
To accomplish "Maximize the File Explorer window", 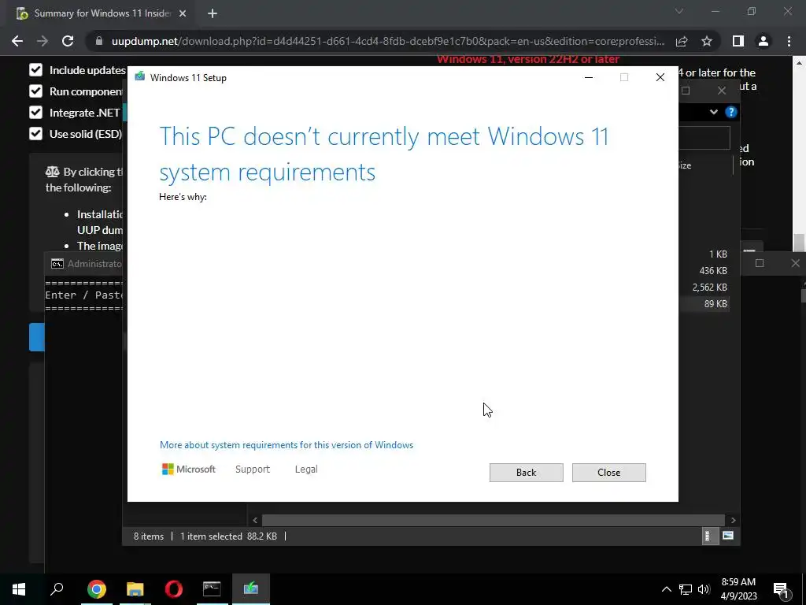I will [686, 91].
